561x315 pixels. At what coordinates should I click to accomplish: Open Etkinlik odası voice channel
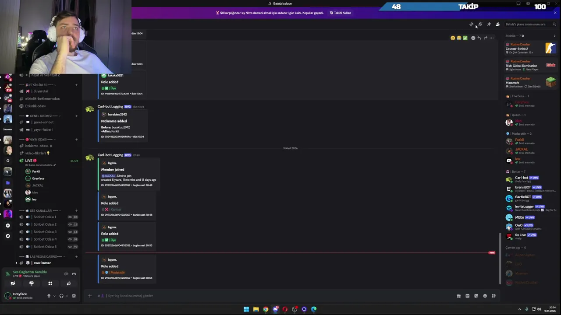click(x=48, y=106)
